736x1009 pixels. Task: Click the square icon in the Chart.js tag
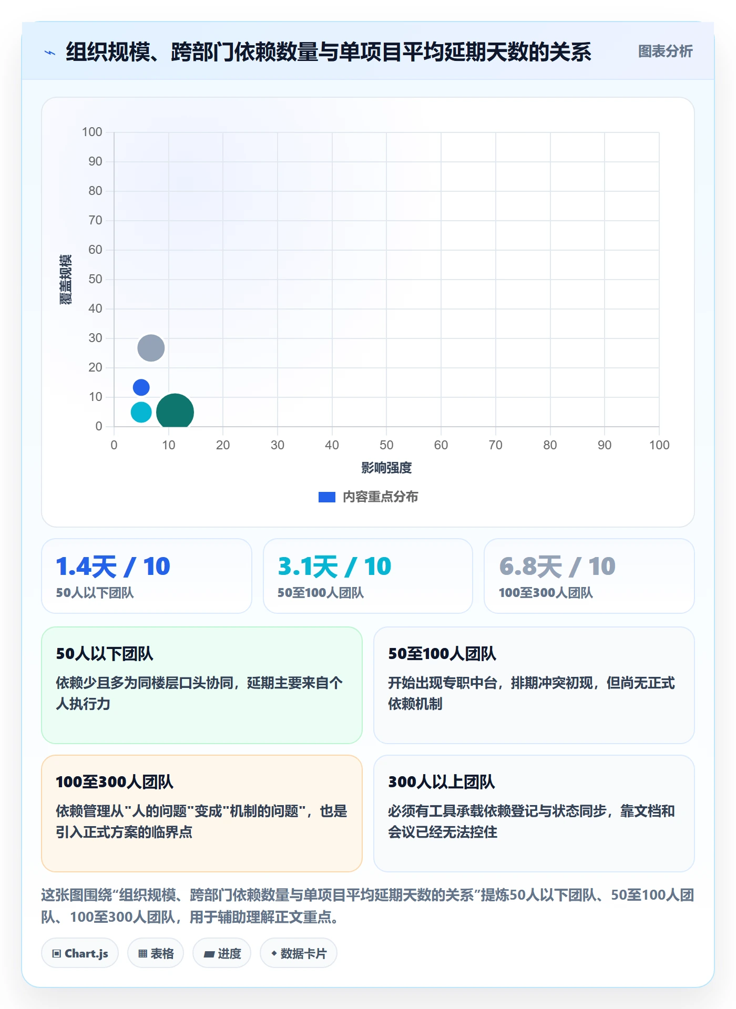click(x=57, y=954)
